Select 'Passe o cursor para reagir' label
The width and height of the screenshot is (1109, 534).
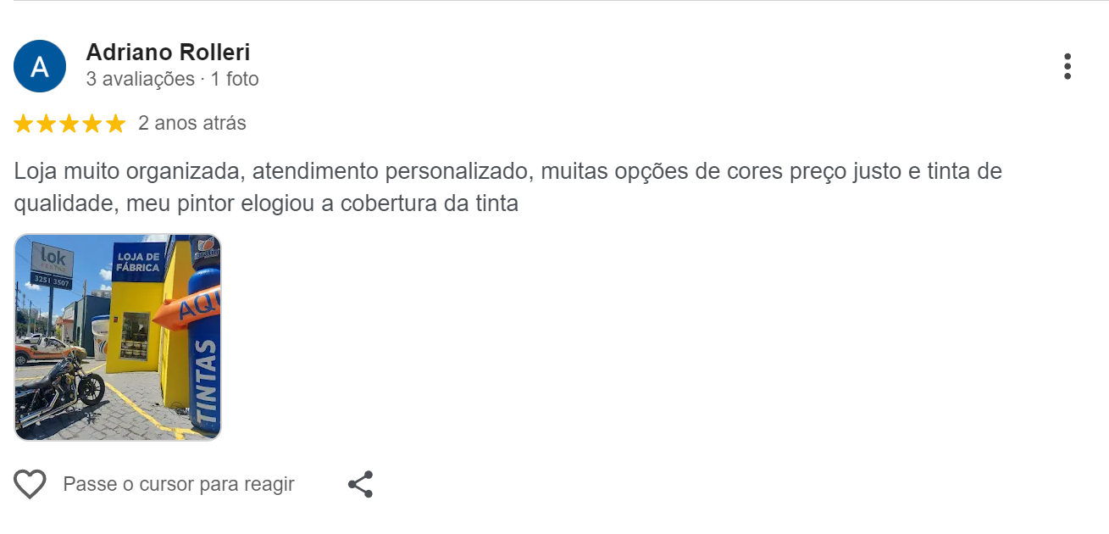pyautogui.click(x=178, y=483)
